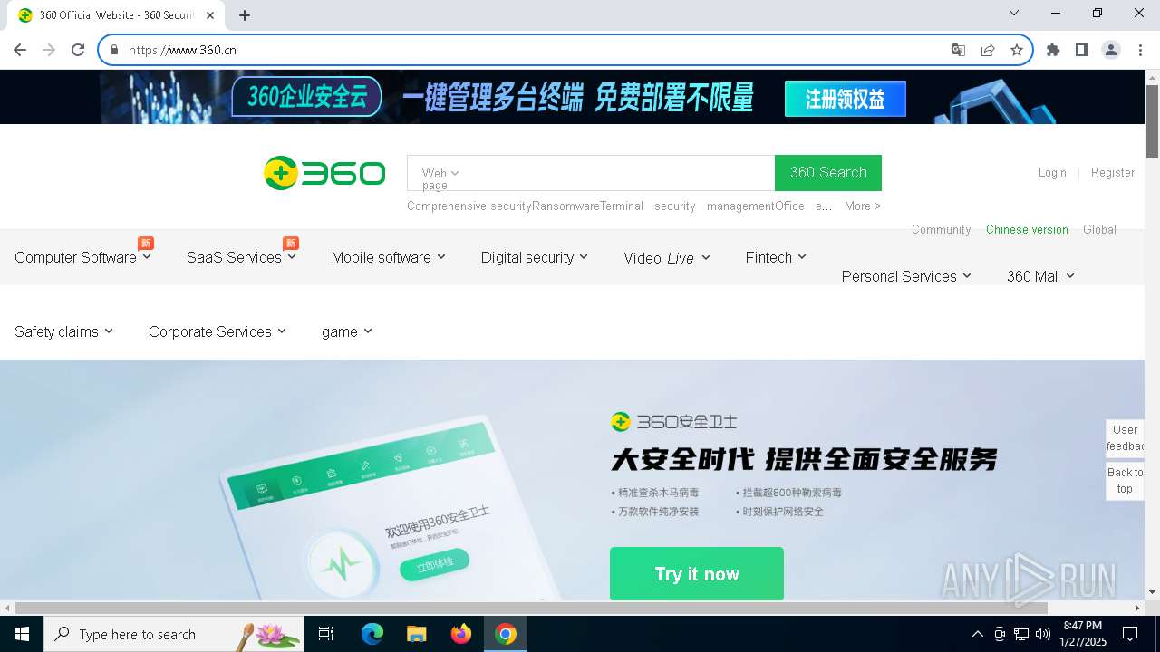Open the Community link
This screenshot has width=1160, height=652.
[x=941, y=229]
